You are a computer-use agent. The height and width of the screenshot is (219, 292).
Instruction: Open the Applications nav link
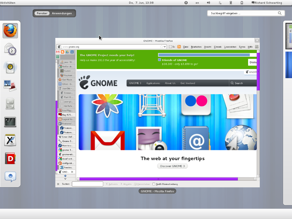point(153,83)
